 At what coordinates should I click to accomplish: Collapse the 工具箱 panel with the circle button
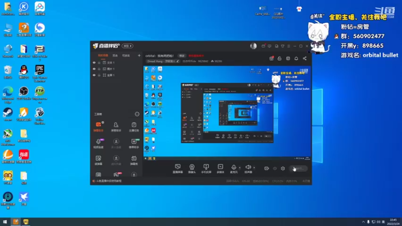(x=137, y=114)
